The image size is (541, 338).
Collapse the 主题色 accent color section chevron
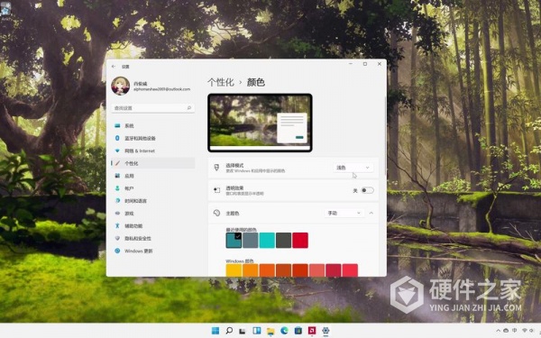pos(371,213)
